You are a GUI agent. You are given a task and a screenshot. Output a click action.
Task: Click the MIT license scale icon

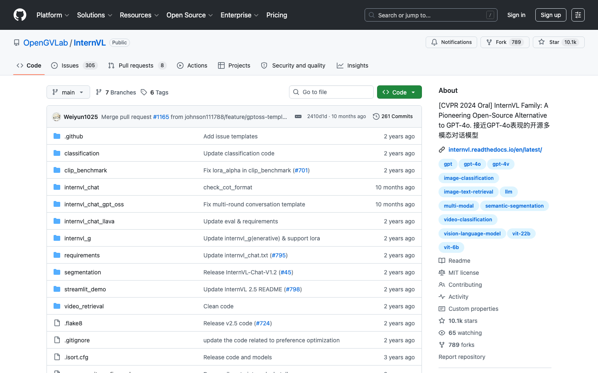click(442, 273)
